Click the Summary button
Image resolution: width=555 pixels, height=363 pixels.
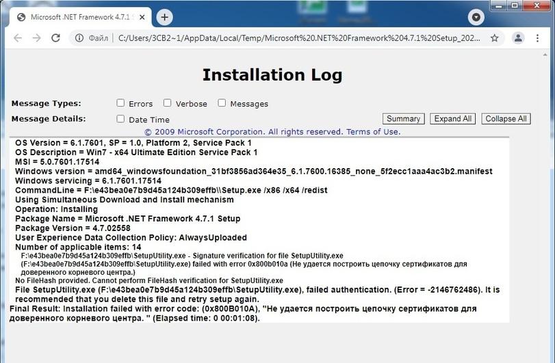point(403,119)
